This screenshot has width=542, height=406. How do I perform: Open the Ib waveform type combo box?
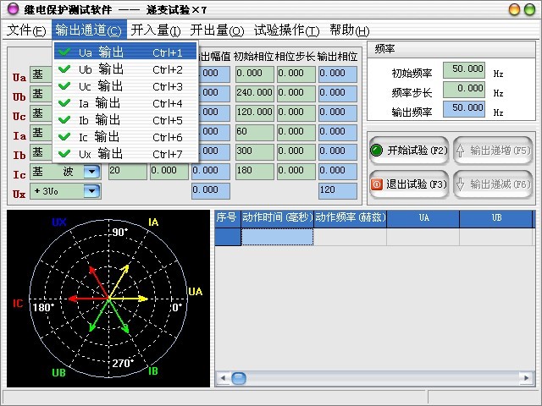pos(41,152)
